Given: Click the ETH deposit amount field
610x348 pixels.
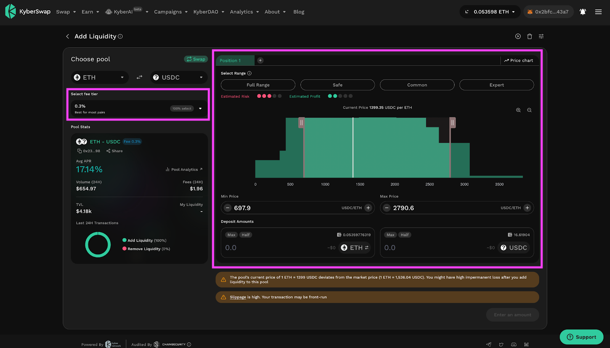Looking at the screenshot, I should click(x=274, y=247).
